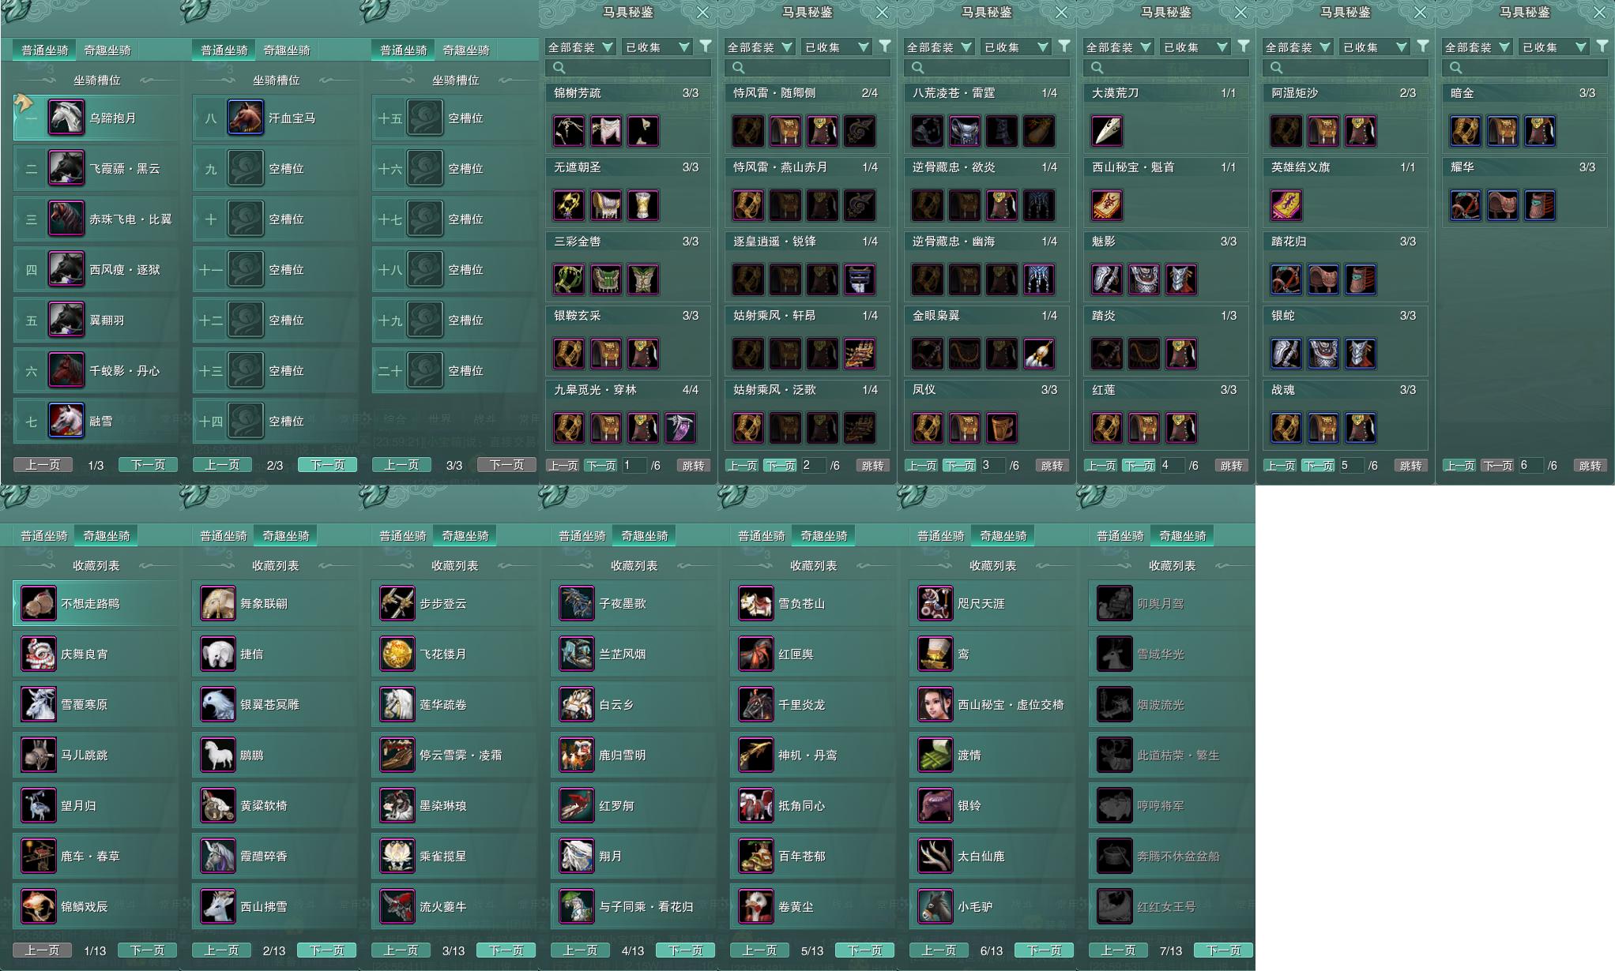Select the 小毛驴 donkey icon
Image resolution: width=1615 pixels, height=971 pixels.
[935, 906]
